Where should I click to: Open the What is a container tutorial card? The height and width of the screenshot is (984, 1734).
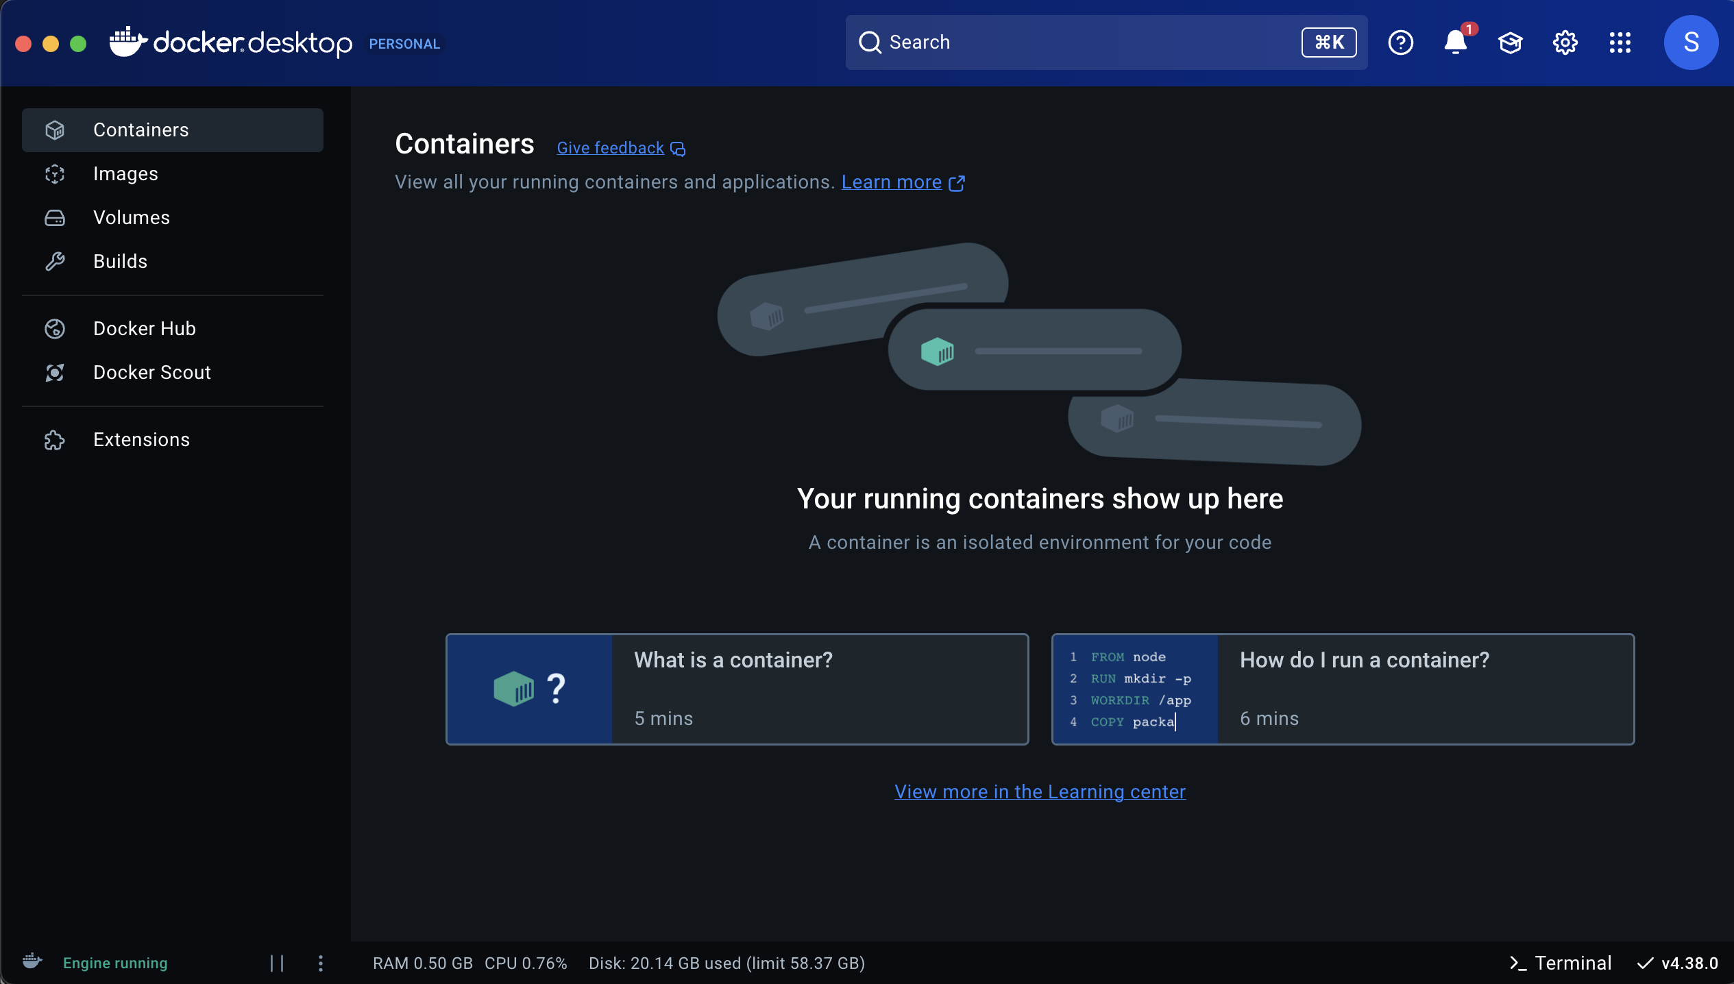(x=737, y=689)
